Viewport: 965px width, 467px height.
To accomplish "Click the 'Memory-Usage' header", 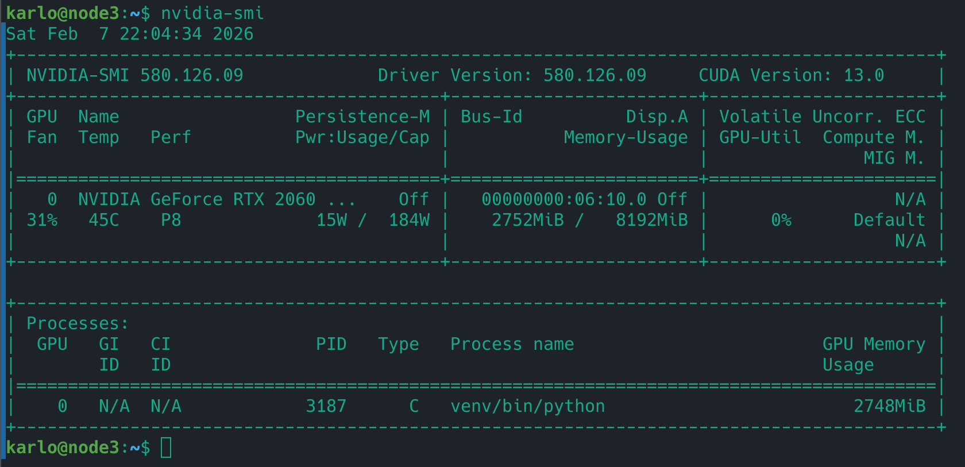I will tap(626, 137).
